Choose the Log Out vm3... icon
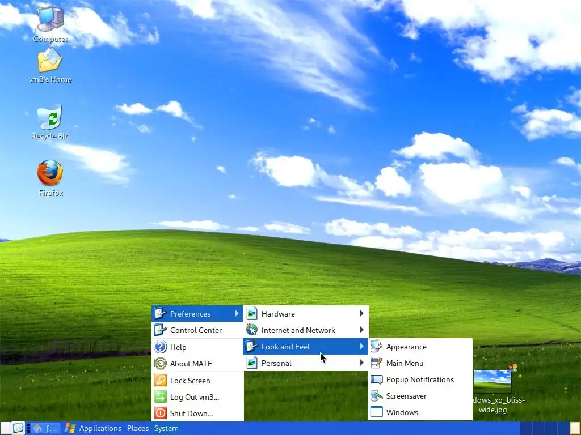 click(x=161, y=397)
